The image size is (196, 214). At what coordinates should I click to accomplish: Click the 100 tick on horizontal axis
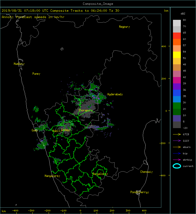click(x=96, y=211)
